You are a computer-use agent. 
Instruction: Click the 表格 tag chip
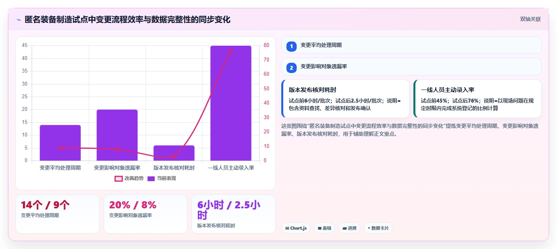point(324,228)
